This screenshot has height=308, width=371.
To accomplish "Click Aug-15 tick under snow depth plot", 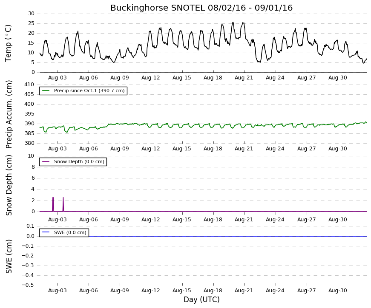I will 182,220.
